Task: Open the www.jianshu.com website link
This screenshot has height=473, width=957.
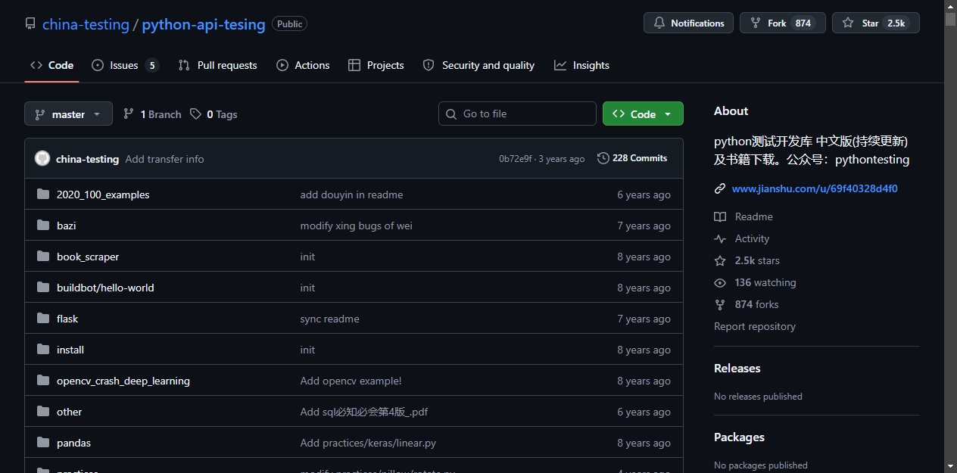Action: (815, 188)
